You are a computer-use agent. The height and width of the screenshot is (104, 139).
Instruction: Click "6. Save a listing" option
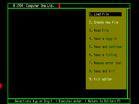point(103,55)
